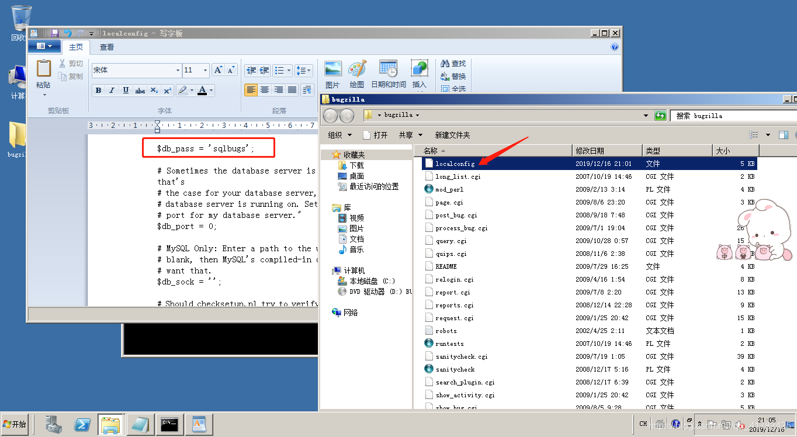The height and width of the screenshot is (437, 797).
Task: Click the grow font size icon
Action: coord(218,70)
